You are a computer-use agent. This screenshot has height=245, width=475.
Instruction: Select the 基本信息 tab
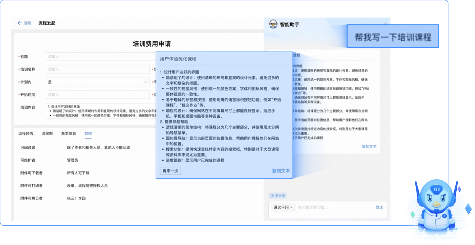pos(69,133)
